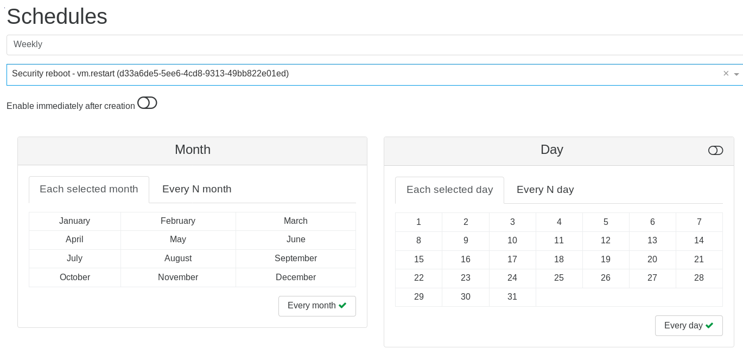Switch to Every N month tab
This screenshot has height=349, width=743.
196,189
